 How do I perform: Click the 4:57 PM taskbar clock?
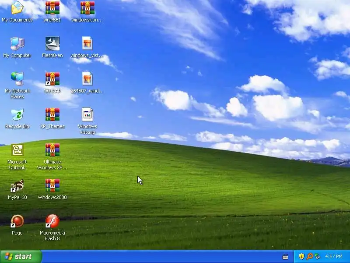pyautogui.click(x=334, y=256)
